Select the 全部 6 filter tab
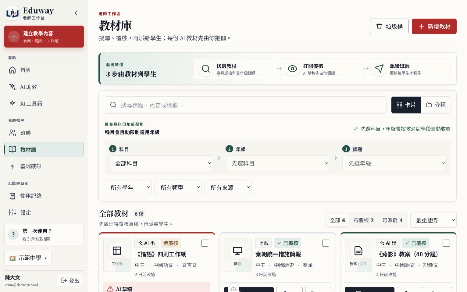 pyautogui.click(x=337, y=220)
